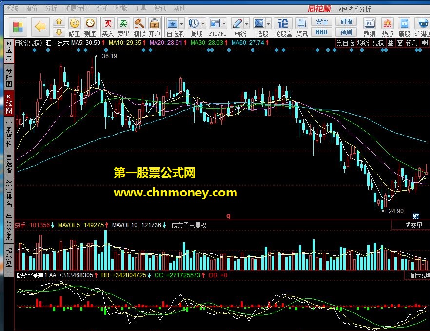Switch to the 牛叉诊股 sidebar tab

9,227
